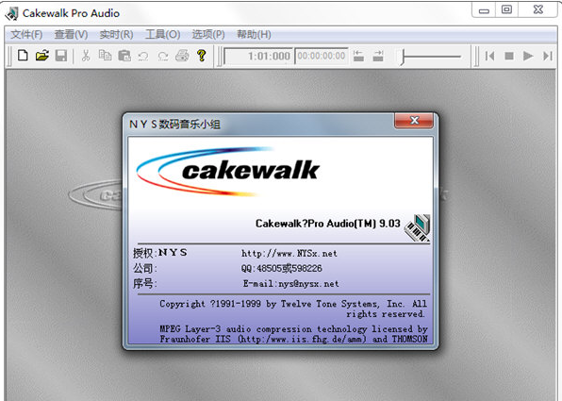Start playback with the play button
Image resolution: width=562 pixels, height=401 pixels.
pos(528,56)
